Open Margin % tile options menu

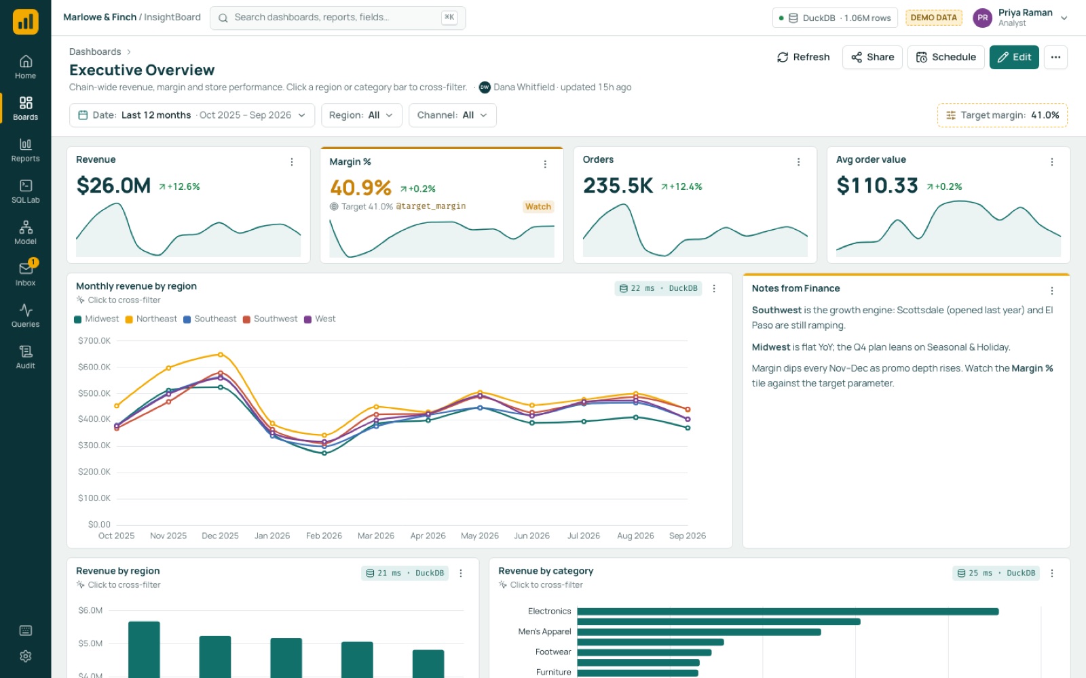pyautogui.click(x=545, y=164)
